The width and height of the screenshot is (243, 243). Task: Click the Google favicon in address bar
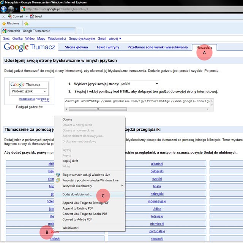23,9
